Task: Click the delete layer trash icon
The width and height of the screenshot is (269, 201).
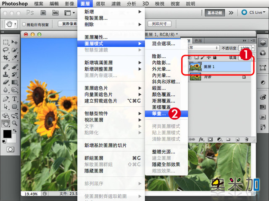Action: [x=247, y=139]
